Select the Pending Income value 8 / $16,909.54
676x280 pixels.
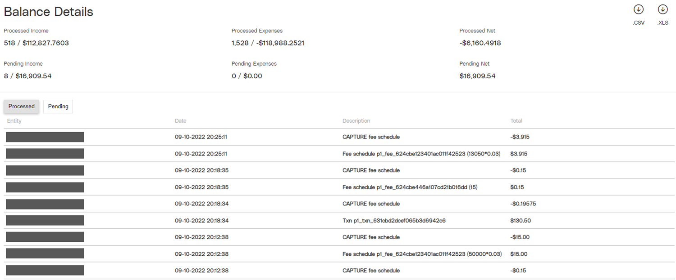pos(27,76)
